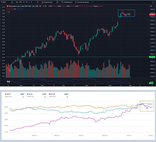Start the Симулятор рынка market replay

coord(82,2)
